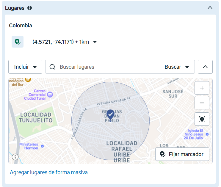Open Agregar lugares de forma masiva link
Screen dimensions: 221x187
click(49, 172)
